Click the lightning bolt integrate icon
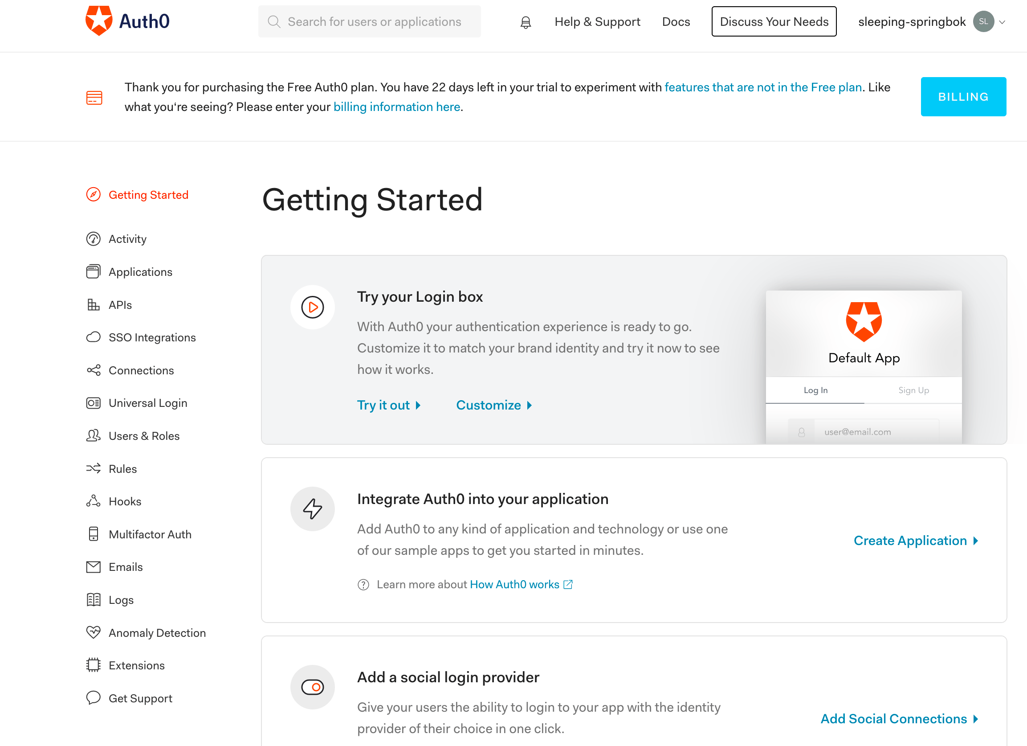This screenshot has height=746, width=1027. click(x=313, y=508)
